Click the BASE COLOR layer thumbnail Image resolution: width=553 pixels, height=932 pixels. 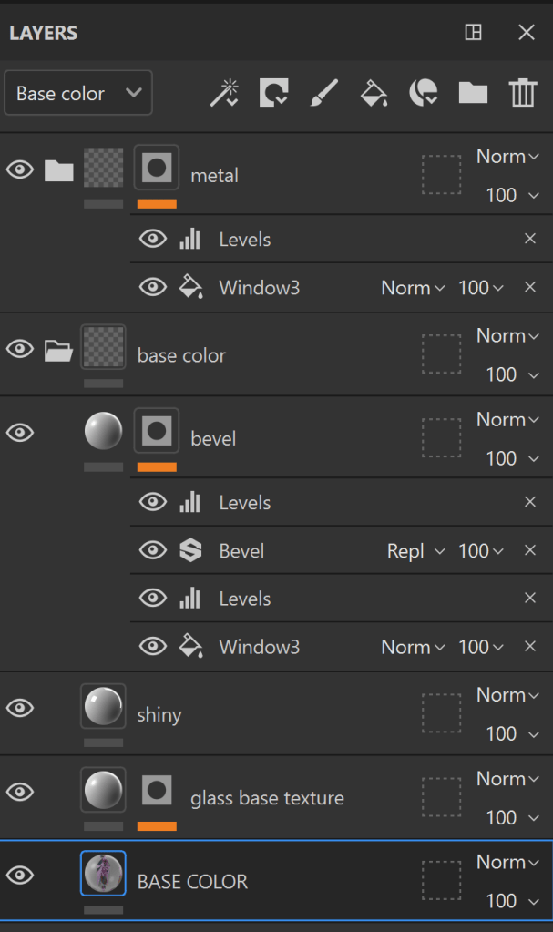coord(103,874)
